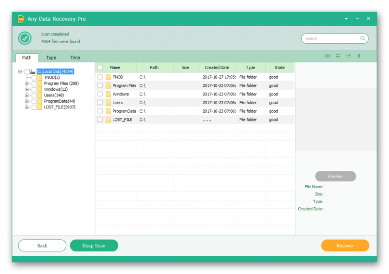The height and width of the screenshot is (274, 389).
Task: Sort by the Created Date column header
Action: coord(217,68)
